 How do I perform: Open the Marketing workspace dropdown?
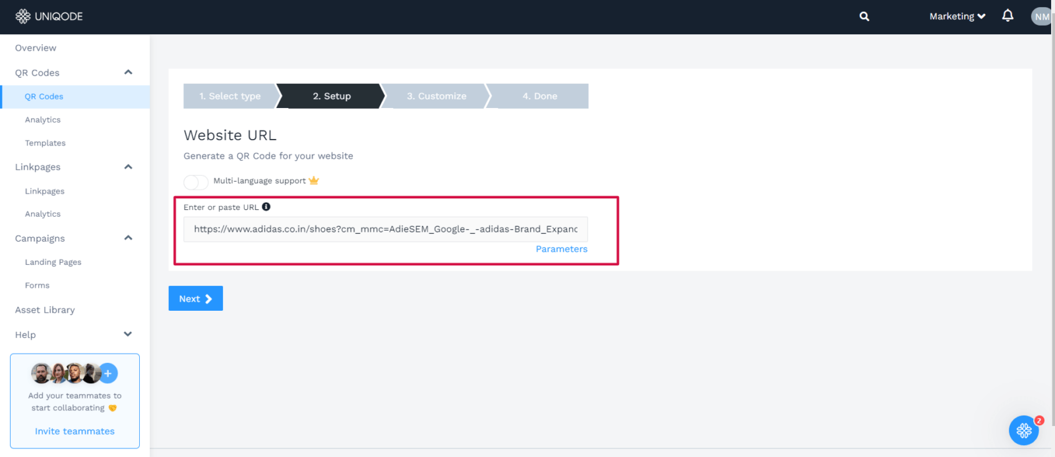click(957, 16)
